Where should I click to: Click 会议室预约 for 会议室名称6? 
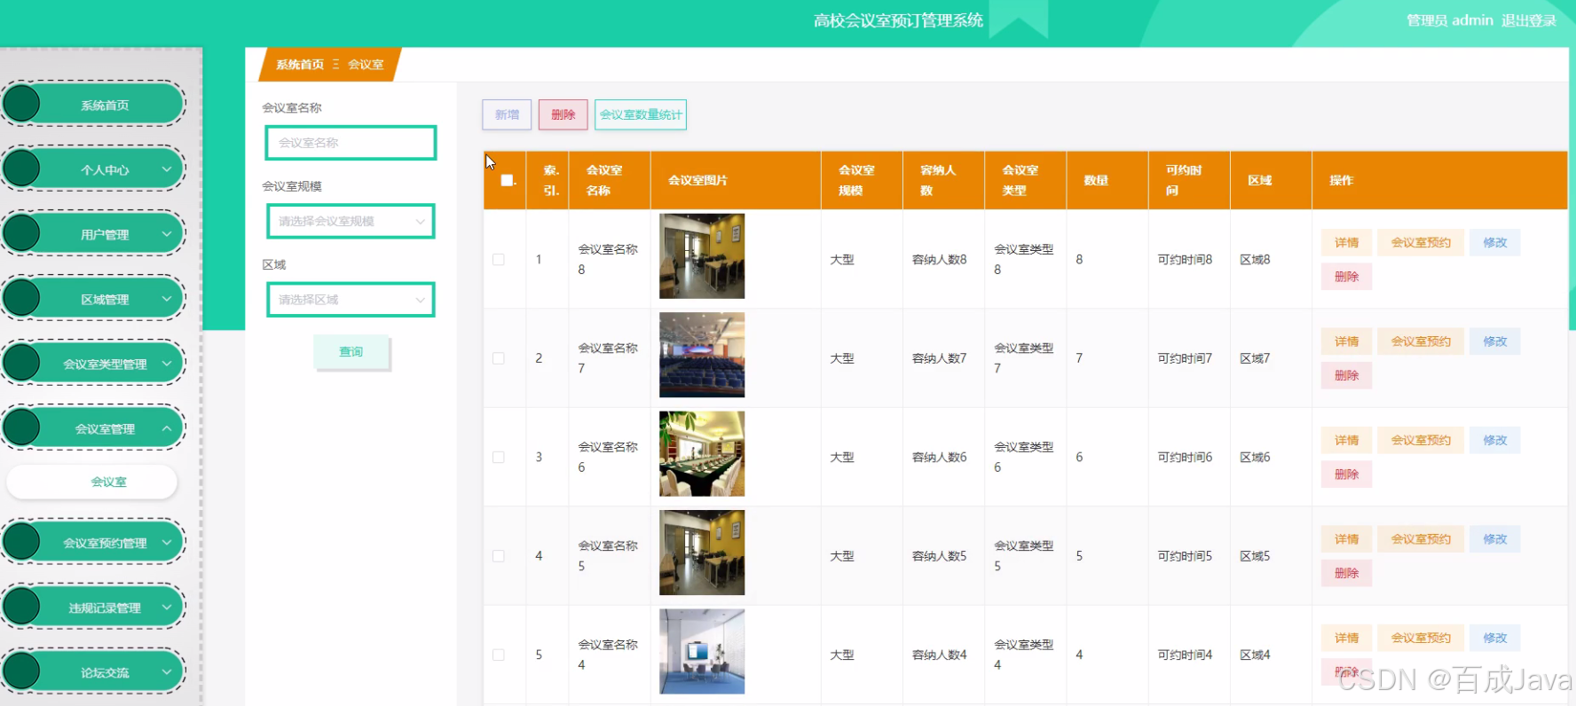click(1421, 440)
